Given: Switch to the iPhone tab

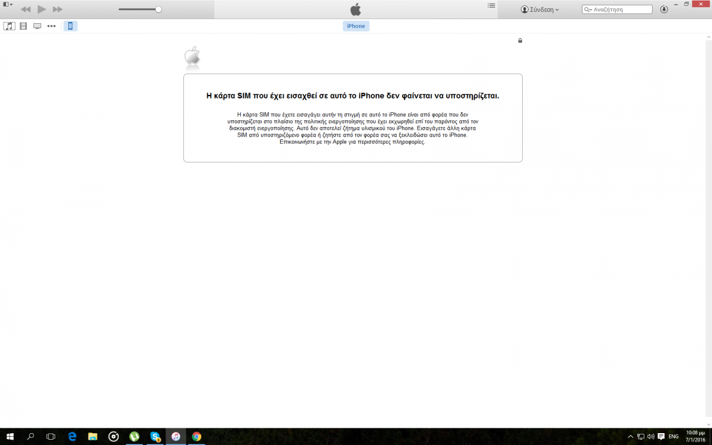Looking at the screenshot, I should (356, 26).
